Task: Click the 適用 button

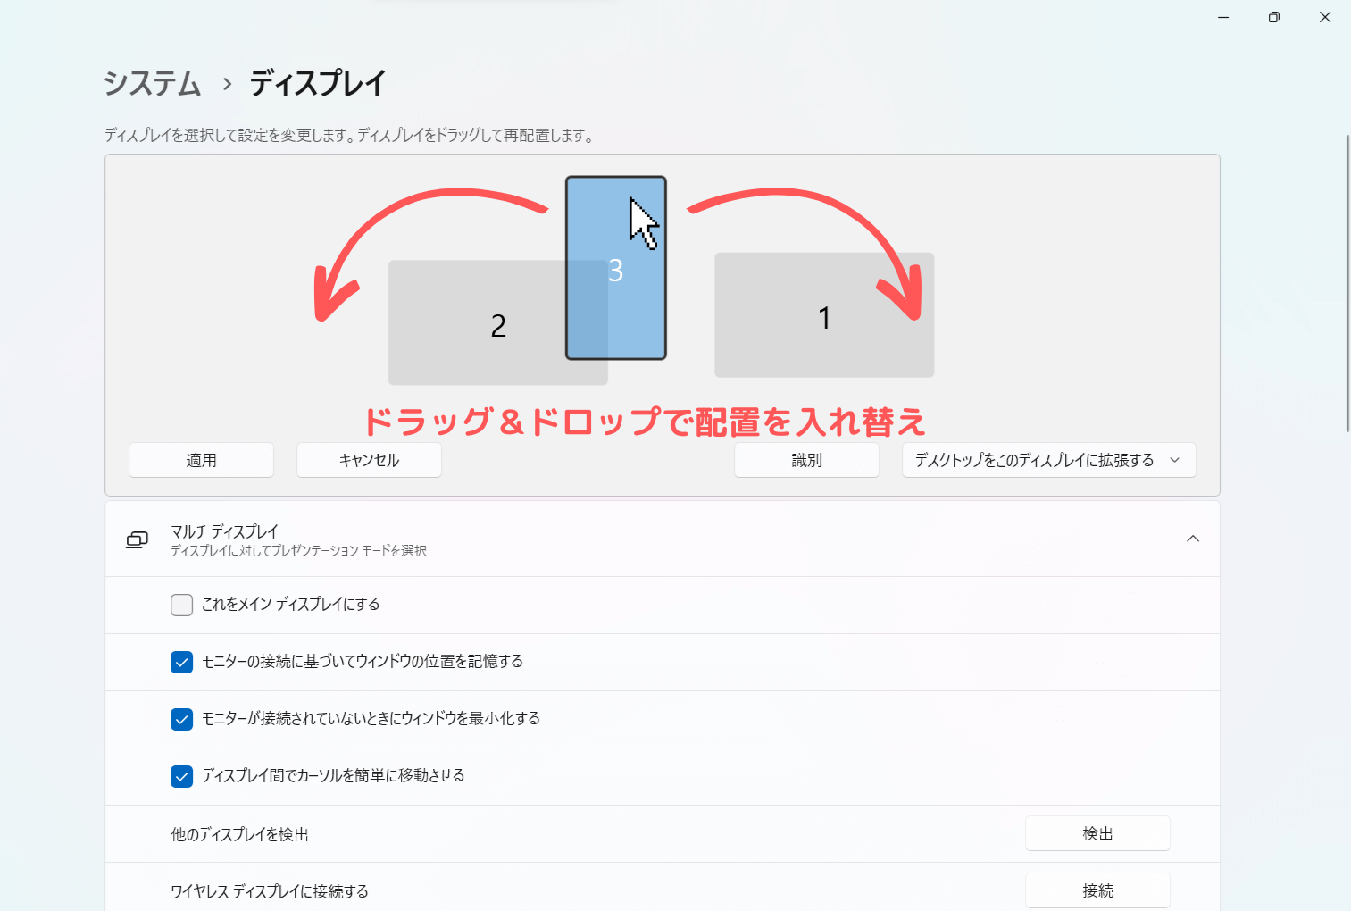Action: click(x=201, y=460)
